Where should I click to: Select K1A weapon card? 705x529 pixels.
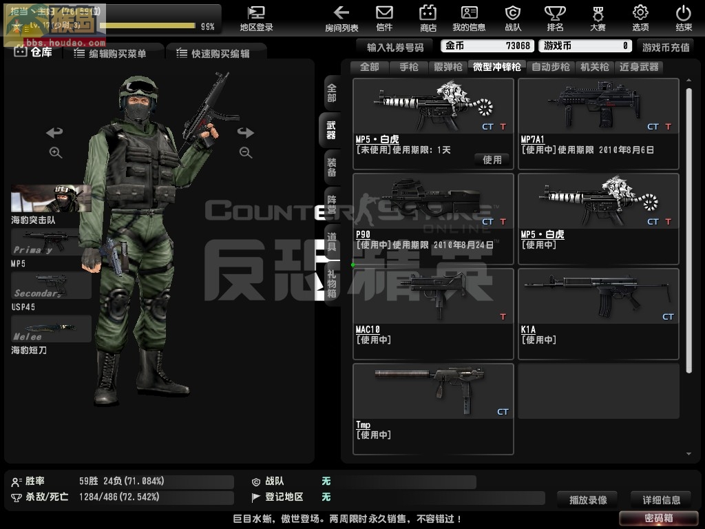[x=598, y=314]
